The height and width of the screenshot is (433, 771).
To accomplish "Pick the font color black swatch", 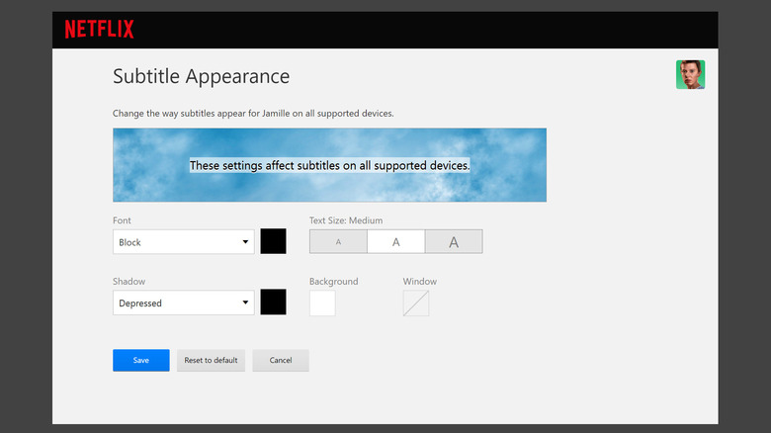I will point(273,242).
